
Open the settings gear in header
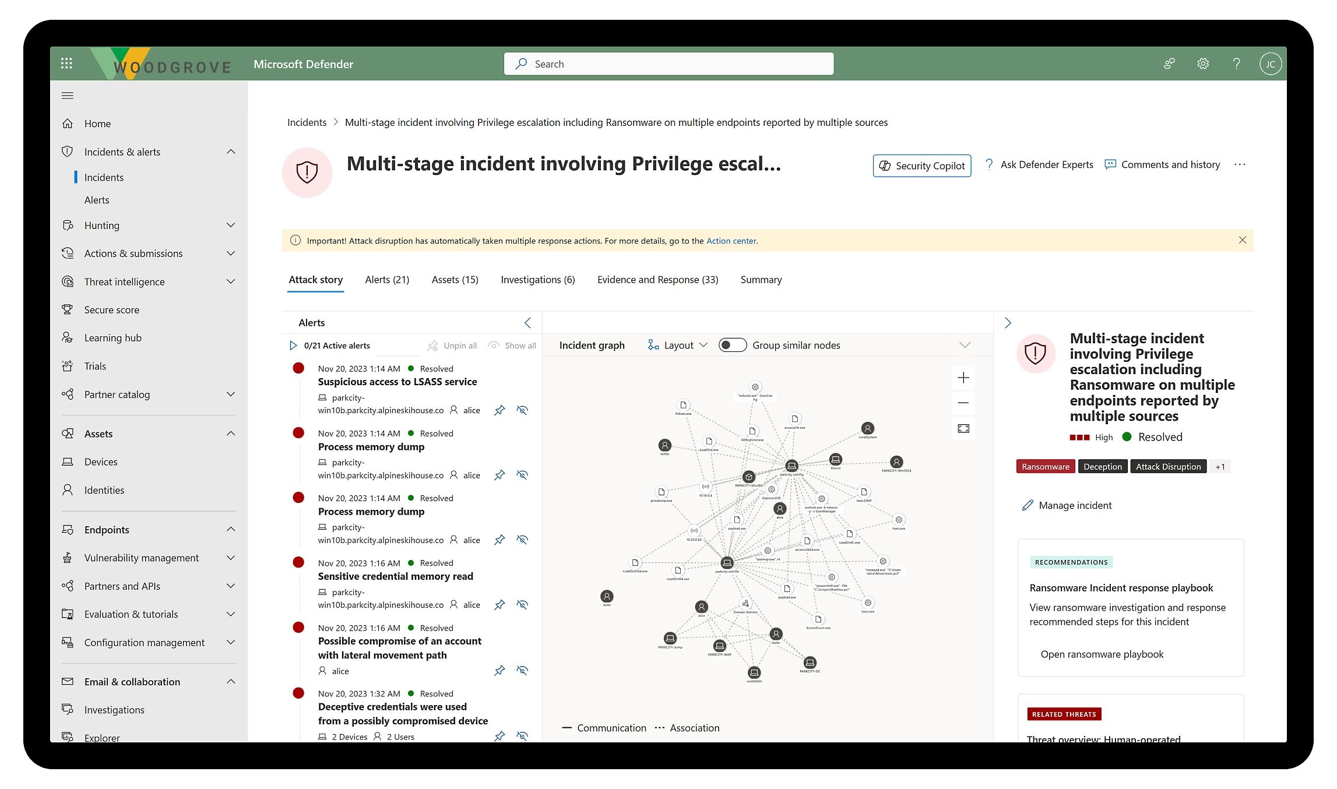[1203, 64]
